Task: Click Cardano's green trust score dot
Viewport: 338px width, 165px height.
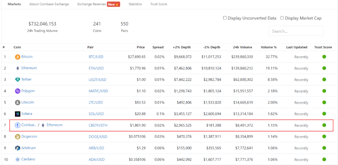Action: click(324, 159)
